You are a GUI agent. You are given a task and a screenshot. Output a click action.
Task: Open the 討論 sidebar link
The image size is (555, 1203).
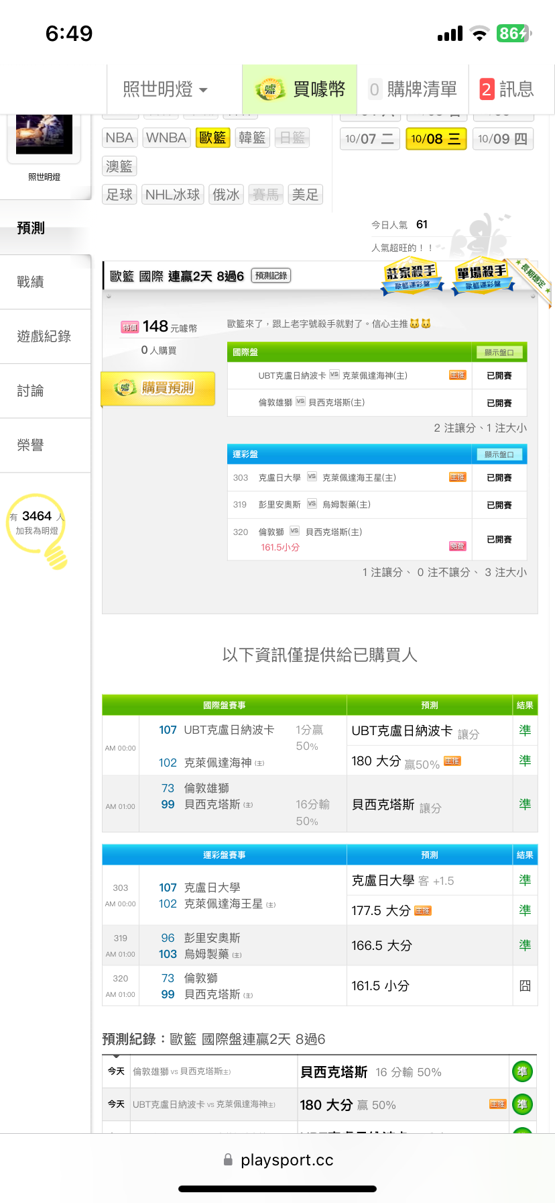click(x=31, y=391)
